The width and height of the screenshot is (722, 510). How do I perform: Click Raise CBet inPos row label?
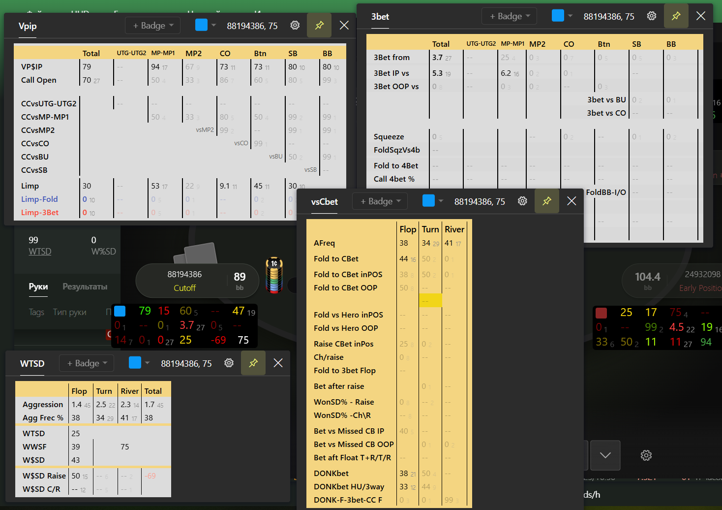[x=344, y=344]
